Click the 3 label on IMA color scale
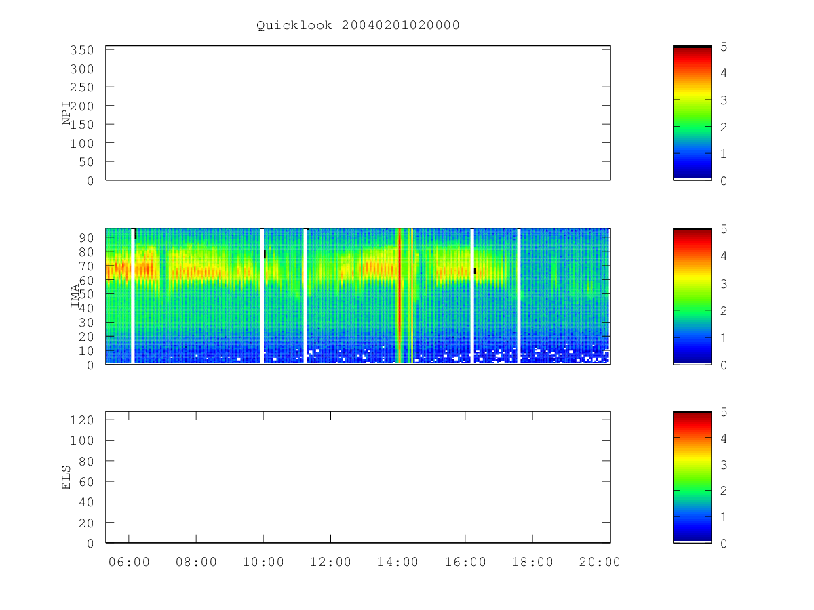Screen dimensions: 814x610 [724, 283]
